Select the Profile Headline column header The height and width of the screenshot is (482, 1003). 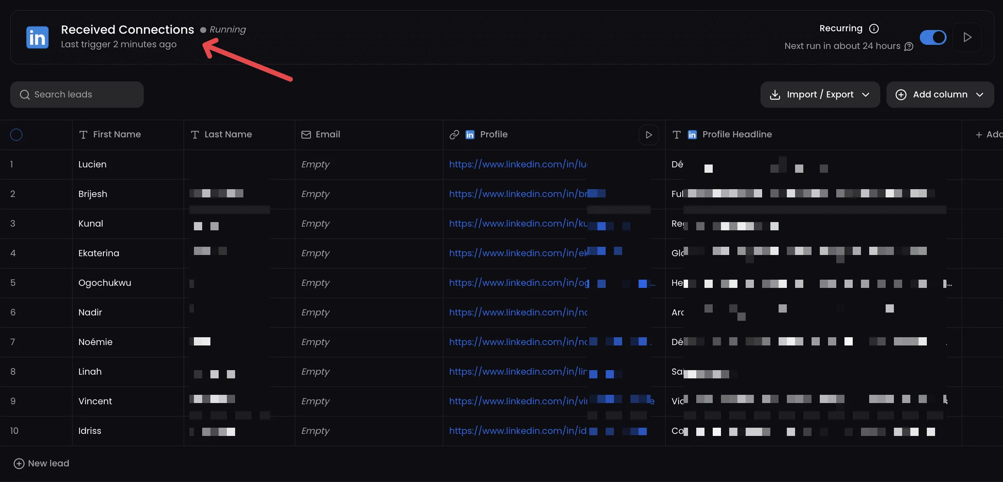(736, 134)
